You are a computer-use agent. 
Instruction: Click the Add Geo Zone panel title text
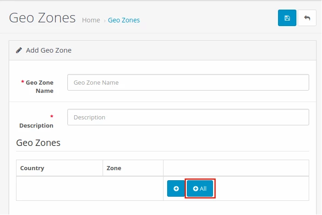click(49, 50)
